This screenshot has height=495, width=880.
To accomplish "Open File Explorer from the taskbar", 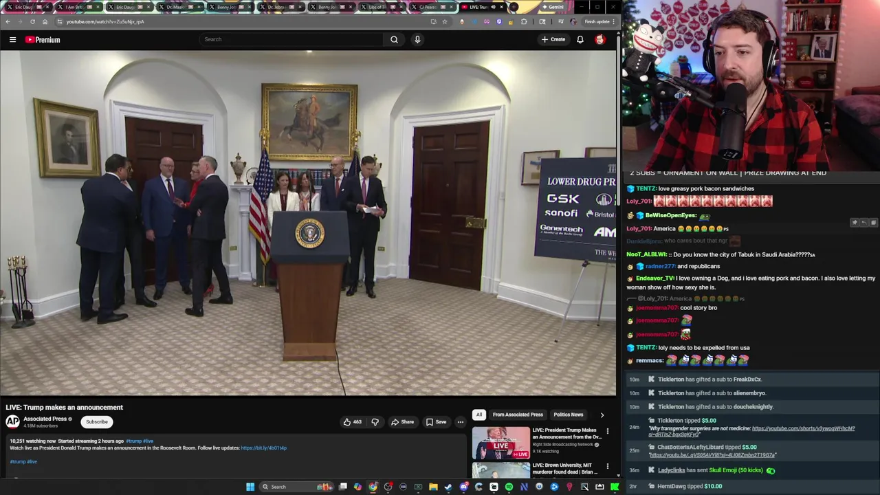I will pos(433,487).
